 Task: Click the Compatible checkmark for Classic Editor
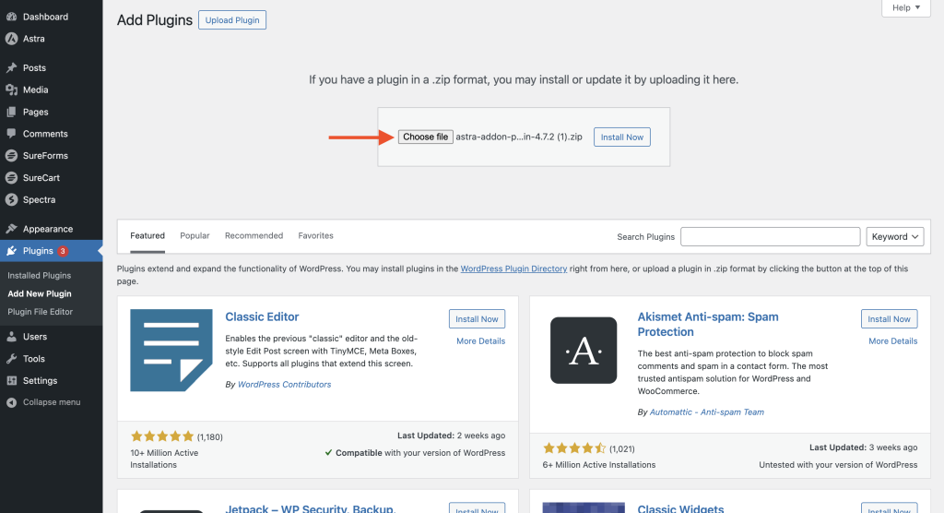coord(329,453)
